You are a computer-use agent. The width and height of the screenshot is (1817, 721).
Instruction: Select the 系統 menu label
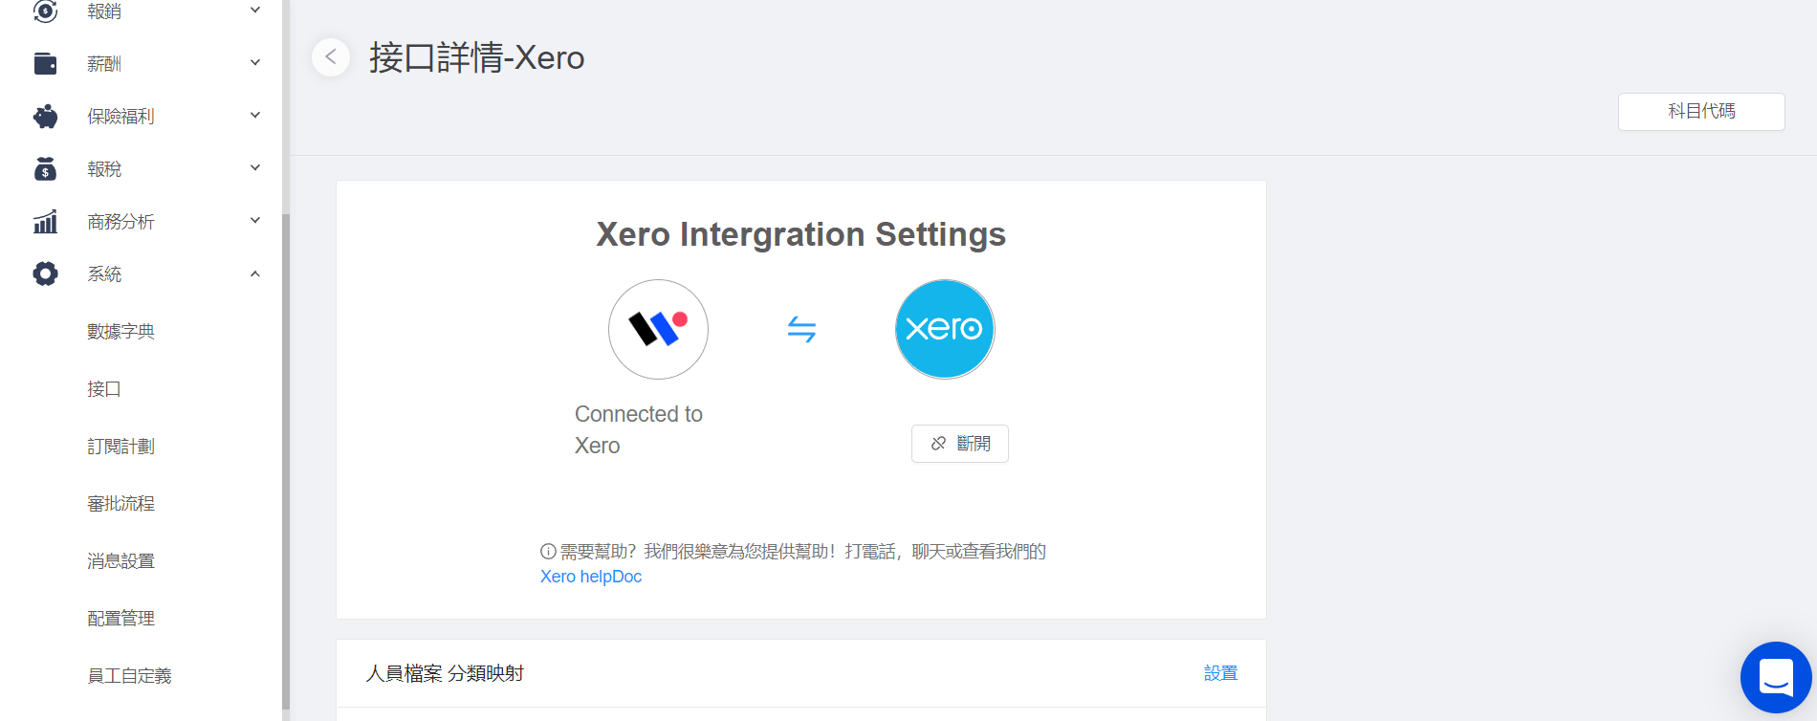104,274
